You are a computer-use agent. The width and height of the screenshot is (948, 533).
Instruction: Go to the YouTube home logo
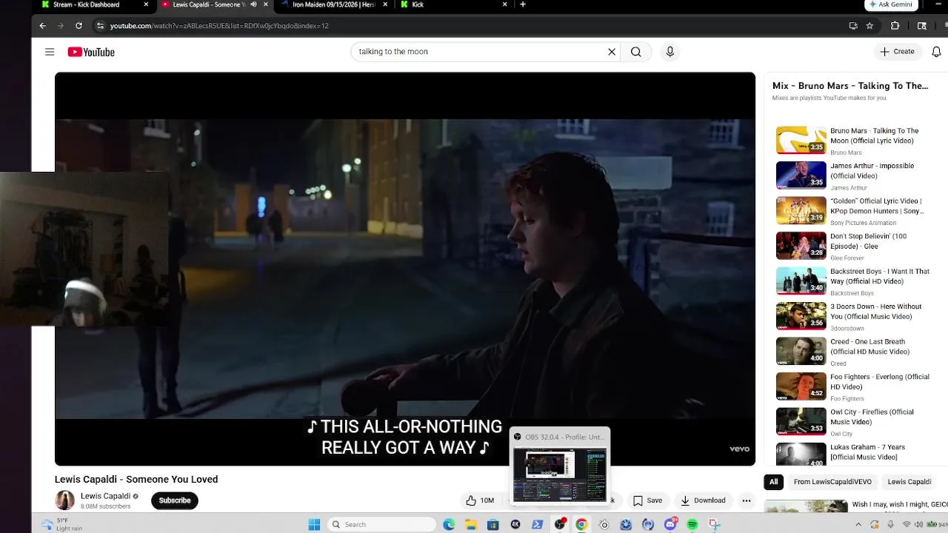[91, 52]
